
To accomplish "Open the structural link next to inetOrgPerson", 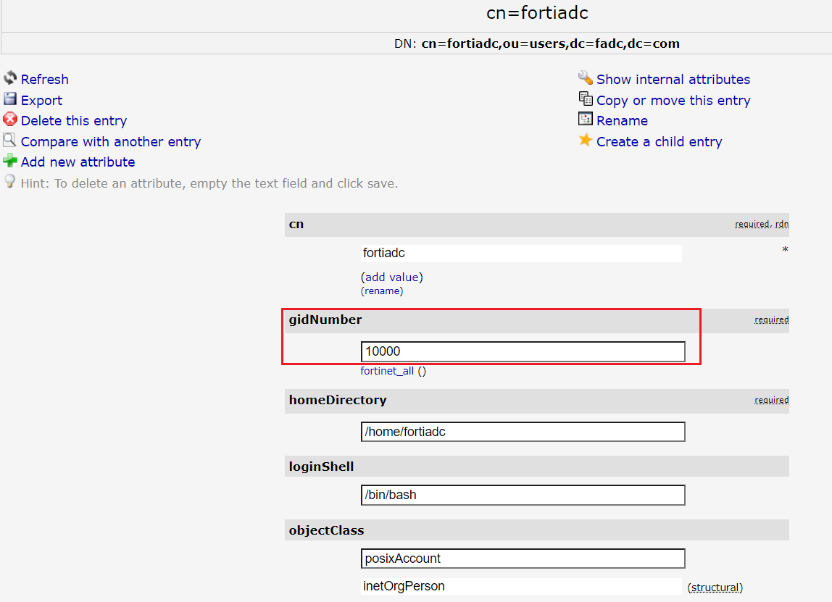I will point(715,587).
